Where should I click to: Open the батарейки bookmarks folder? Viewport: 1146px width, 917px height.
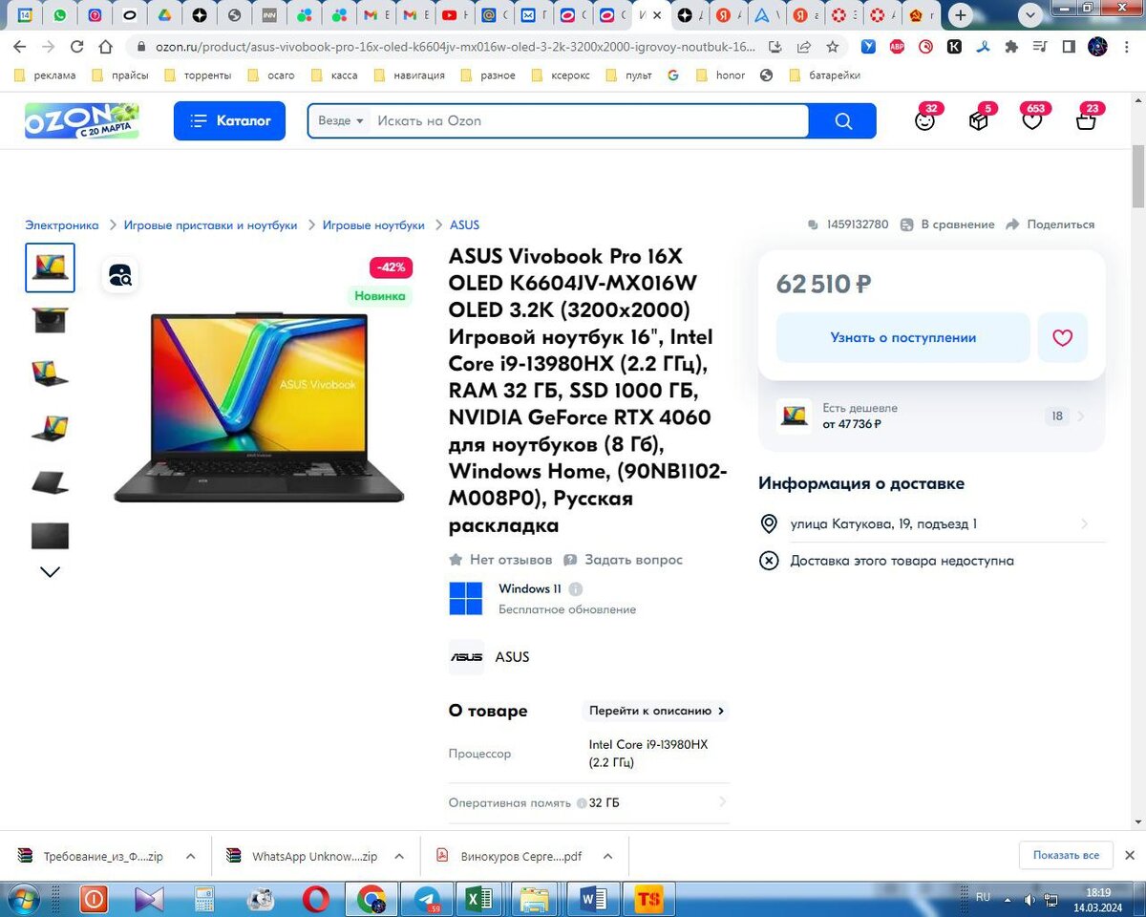(x=824, y=75)
